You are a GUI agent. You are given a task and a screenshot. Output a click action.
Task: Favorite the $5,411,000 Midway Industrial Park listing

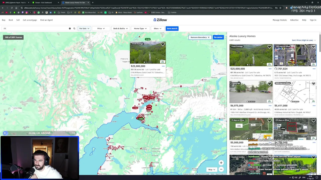click(x=313, y=84)
